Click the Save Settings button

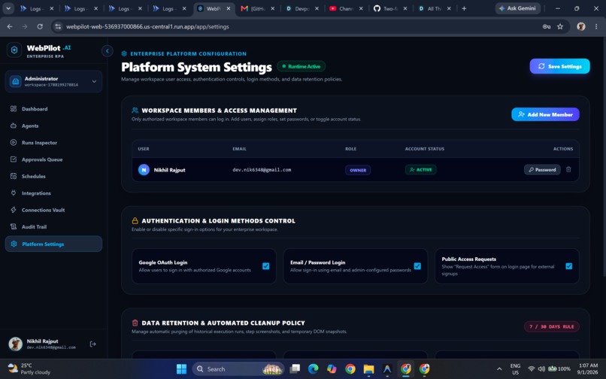pos(559,66)
